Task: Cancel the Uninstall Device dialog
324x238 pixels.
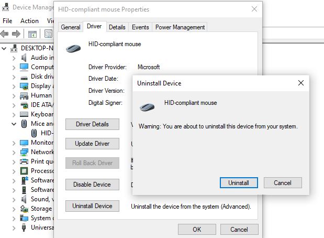Action: tap(283, 183)
